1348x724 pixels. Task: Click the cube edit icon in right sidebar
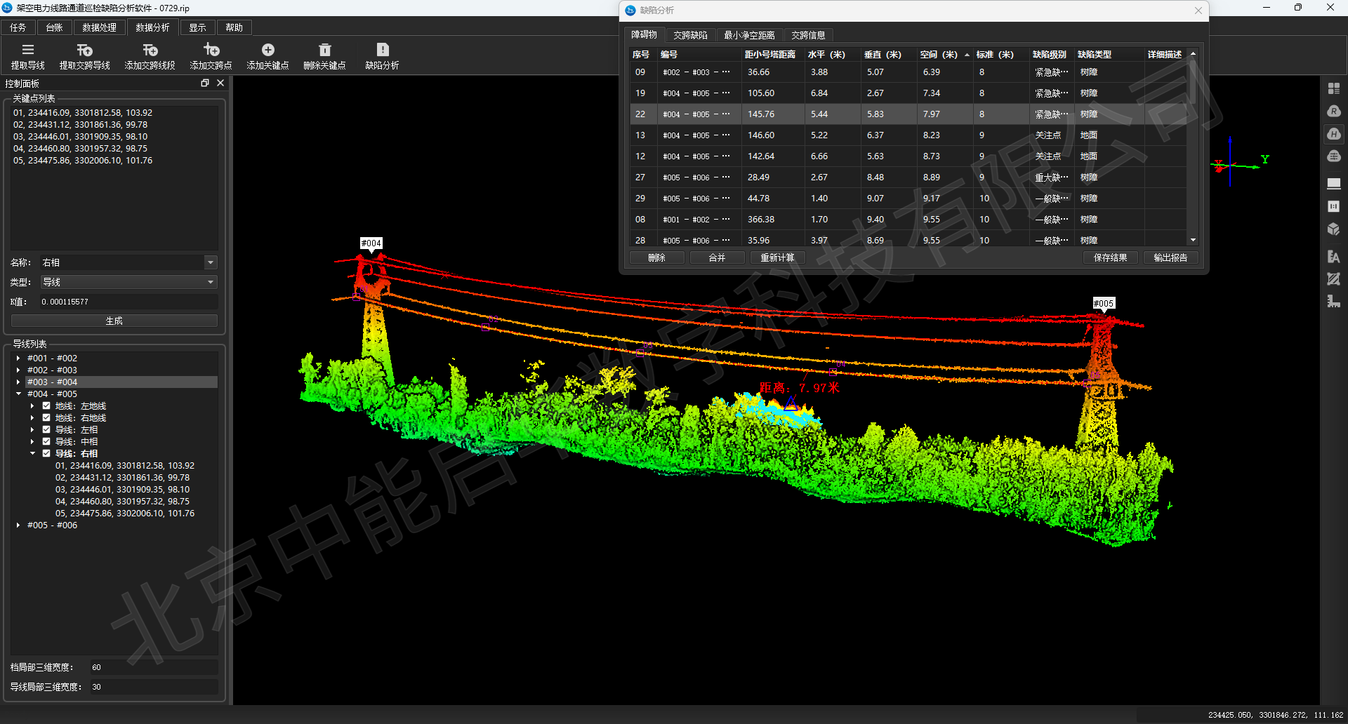click(1334, 229)
